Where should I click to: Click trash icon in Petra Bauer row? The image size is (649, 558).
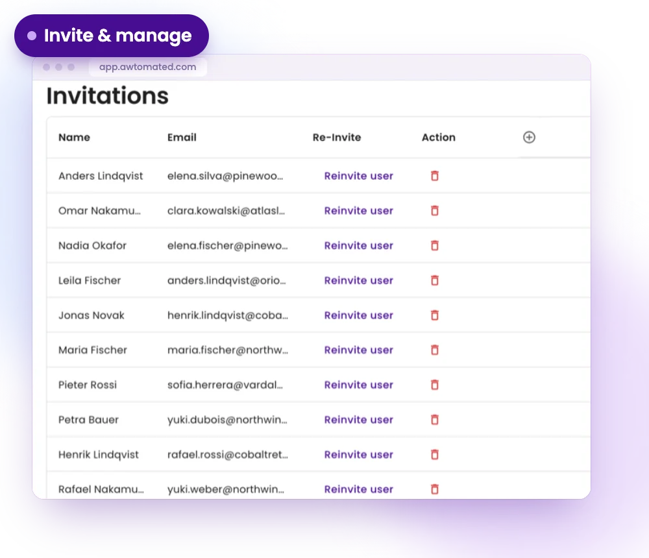[435, 419]
